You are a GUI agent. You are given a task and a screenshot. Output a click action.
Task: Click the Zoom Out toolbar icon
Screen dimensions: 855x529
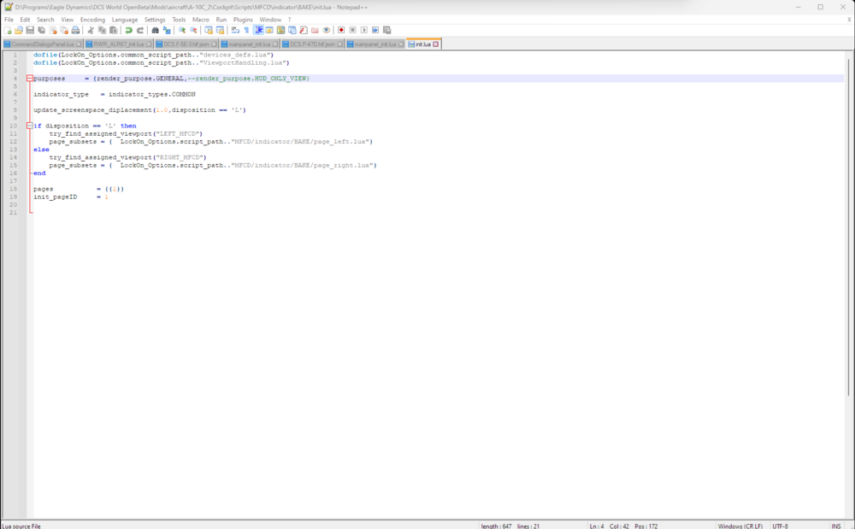pyautogui.click(x=193, y=30)
